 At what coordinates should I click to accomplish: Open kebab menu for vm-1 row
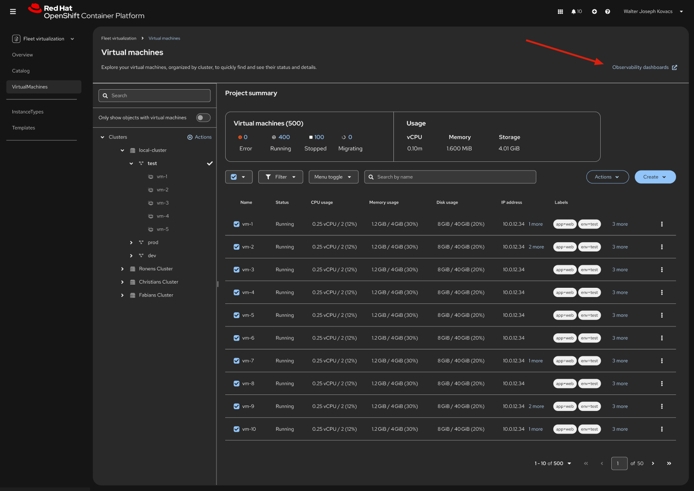coord(662,224)
